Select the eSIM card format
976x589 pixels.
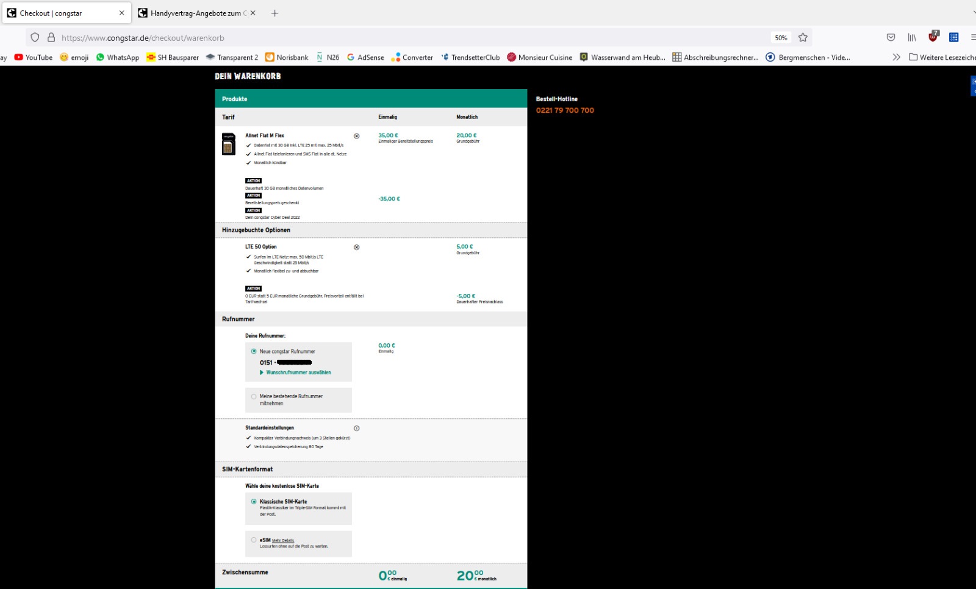click(x=254, y=540)
